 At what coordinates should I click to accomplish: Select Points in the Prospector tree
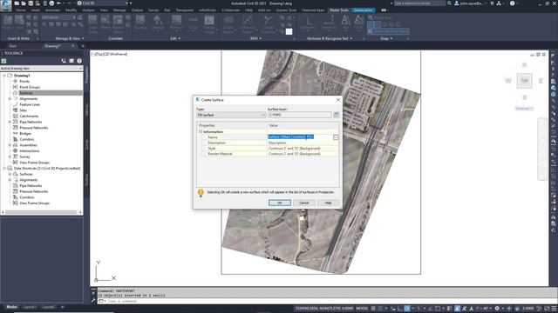click(x=24, y=81)
